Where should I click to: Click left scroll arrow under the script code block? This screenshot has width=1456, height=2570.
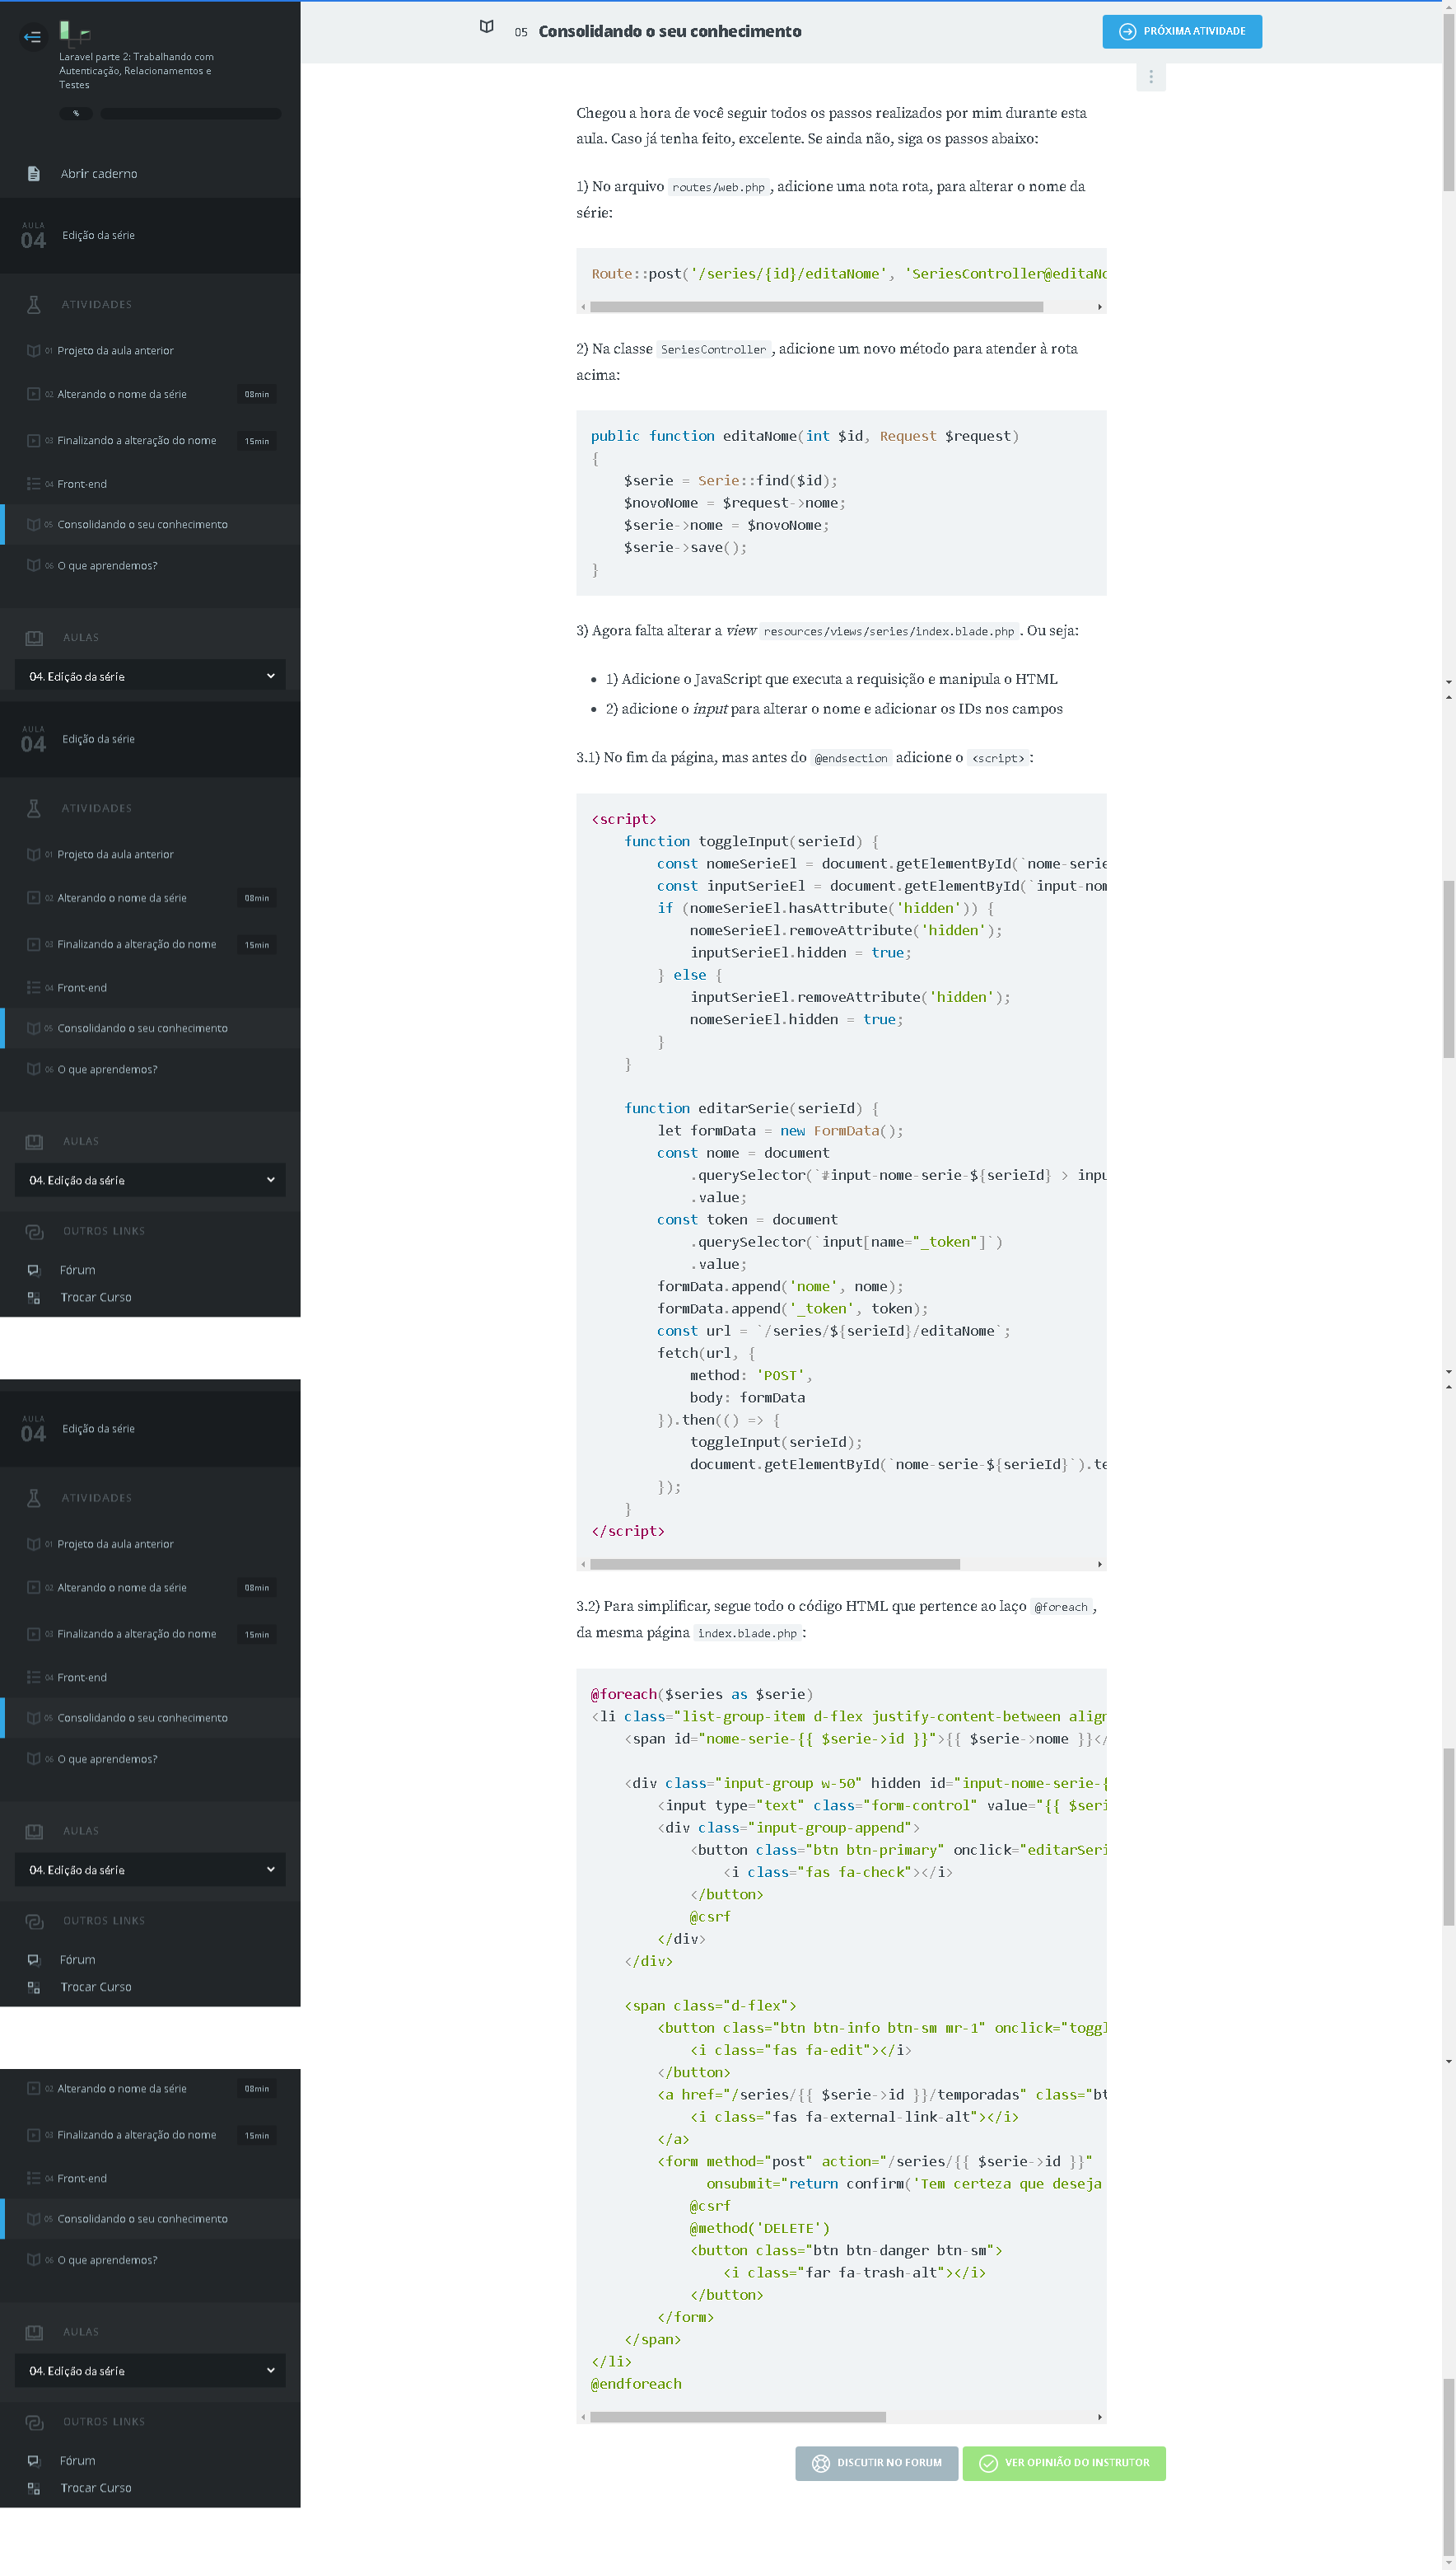(583, 1564)
